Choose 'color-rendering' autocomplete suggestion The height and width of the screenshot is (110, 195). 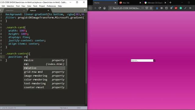coord(44,79)
